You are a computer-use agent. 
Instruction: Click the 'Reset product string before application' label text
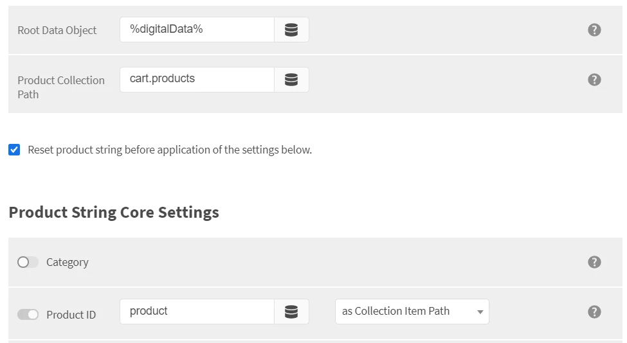coord(170,150)
